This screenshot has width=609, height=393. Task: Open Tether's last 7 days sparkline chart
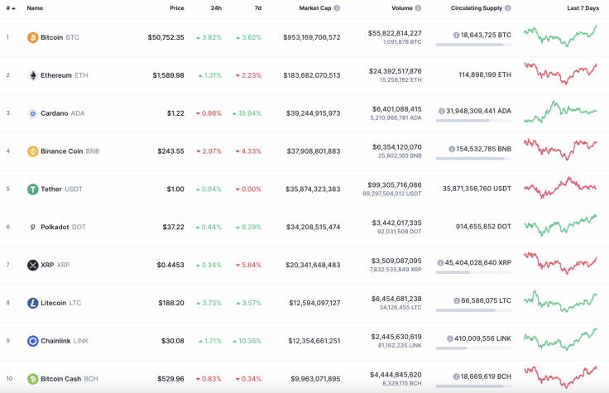[x=560, y=188]
